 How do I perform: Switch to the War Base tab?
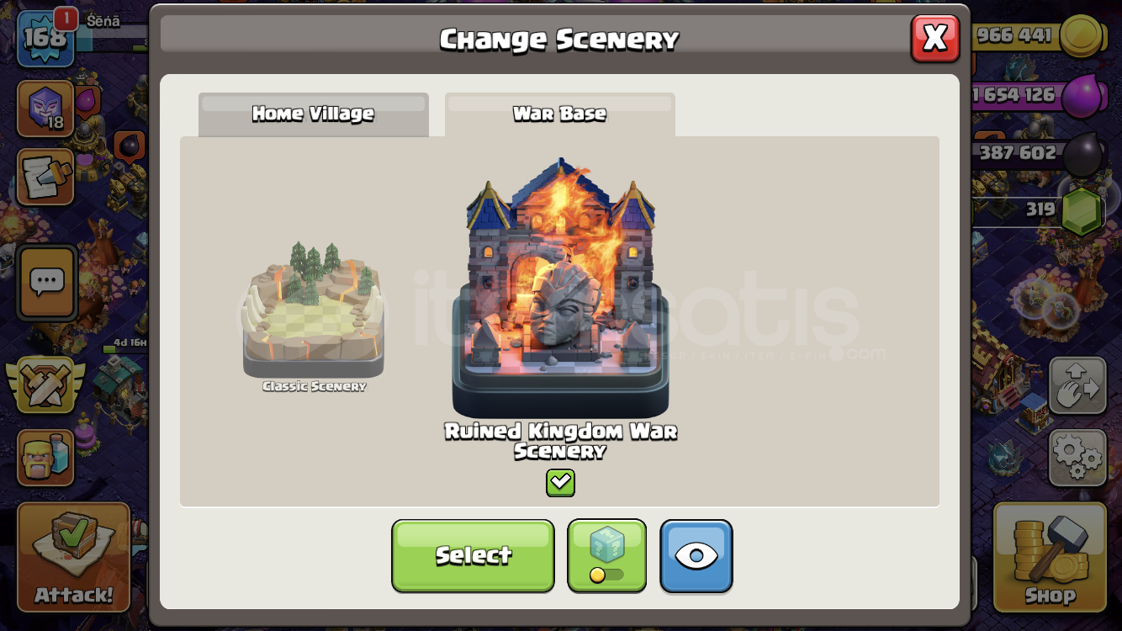click(560, 114)
